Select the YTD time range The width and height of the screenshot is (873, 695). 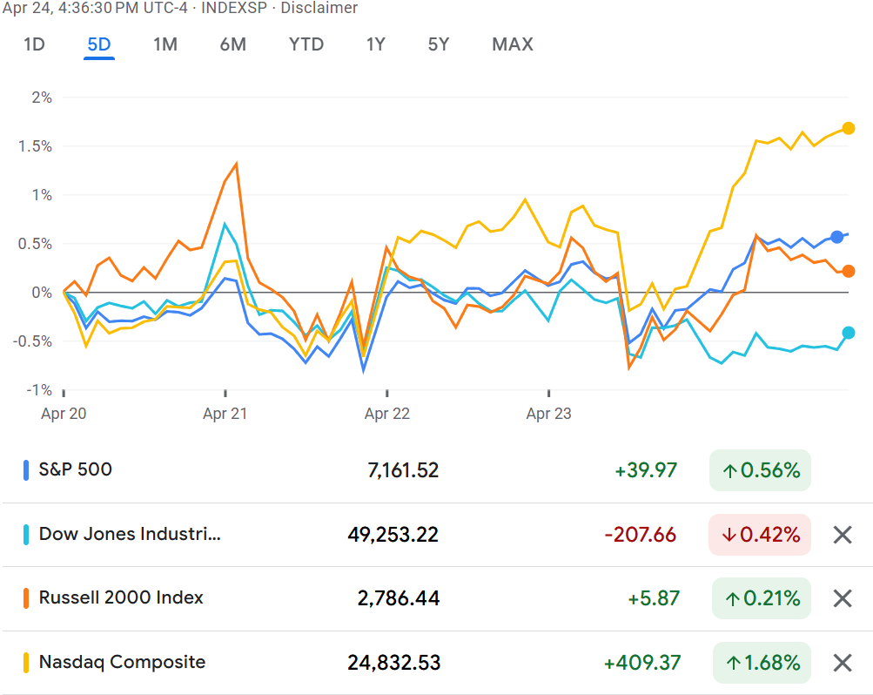coord(306,44)
